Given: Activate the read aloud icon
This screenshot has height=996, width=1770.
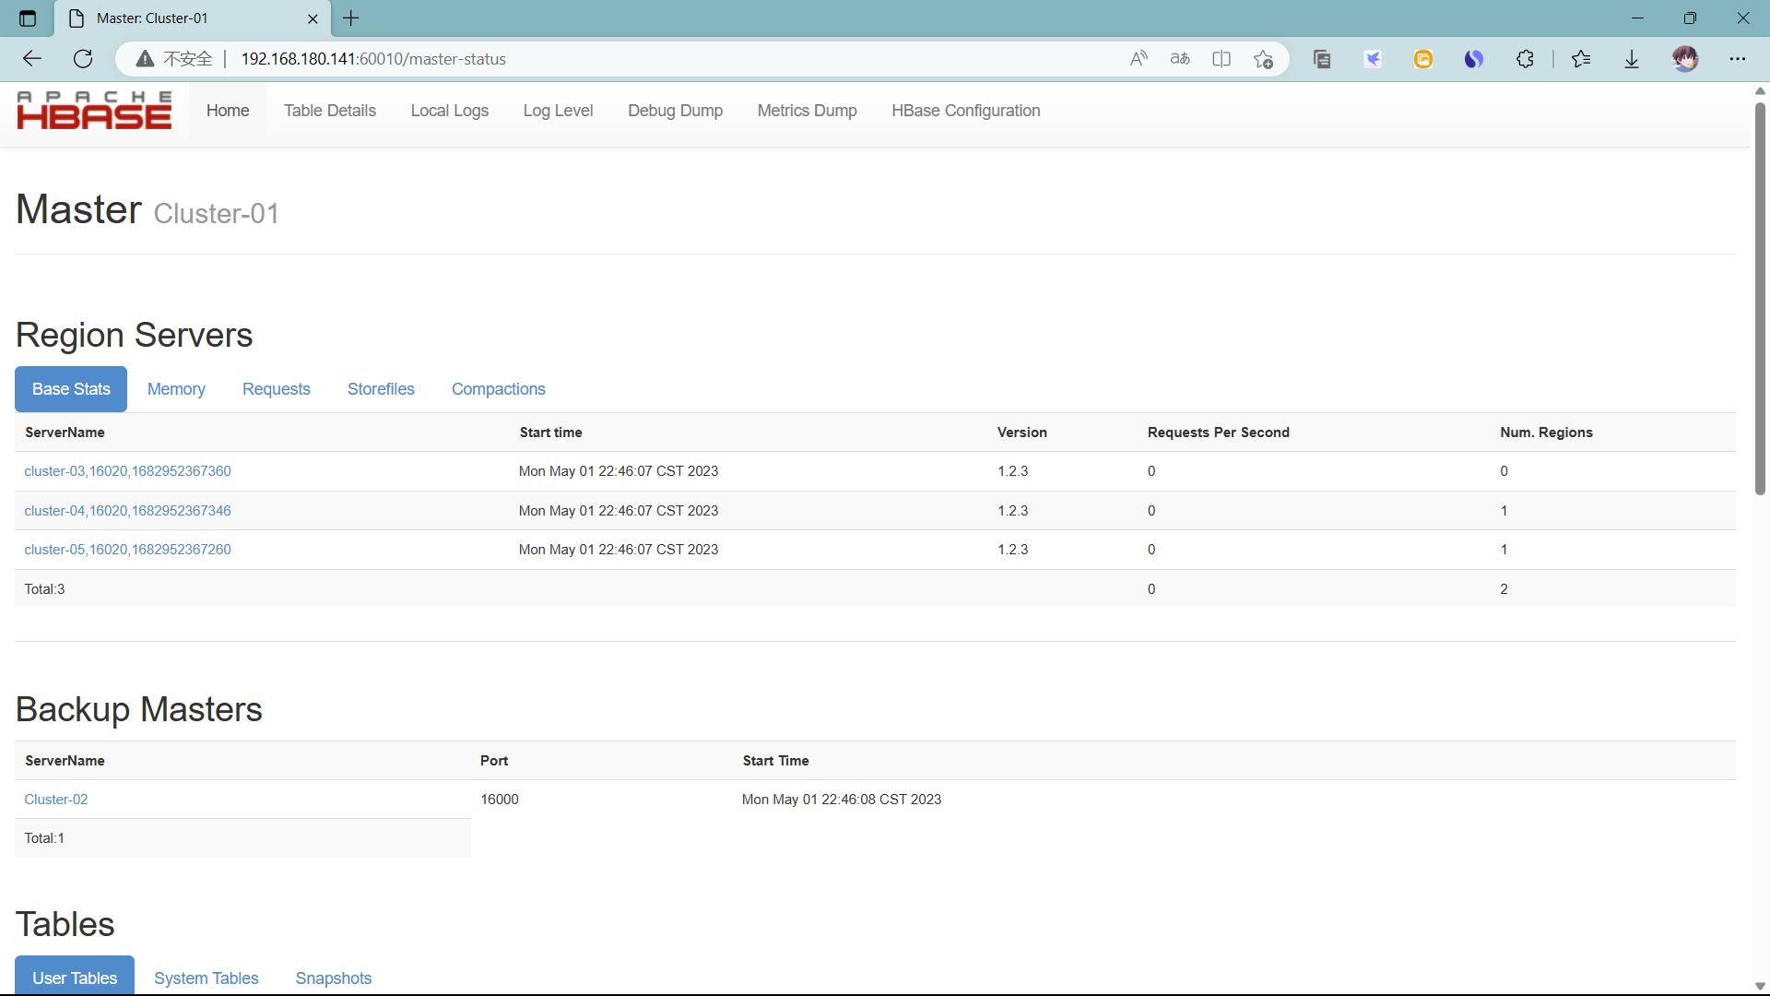Looking at the screenshot, I should coord(1139,59).
